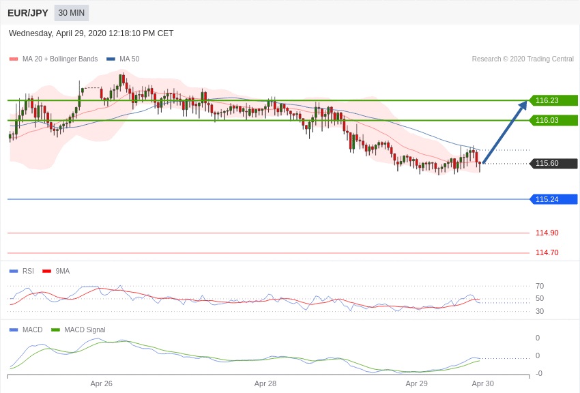The width and height of the screenshot is (580, 393).
Task: Click the 114.70 support level label
Action: [x=547, y=253]
